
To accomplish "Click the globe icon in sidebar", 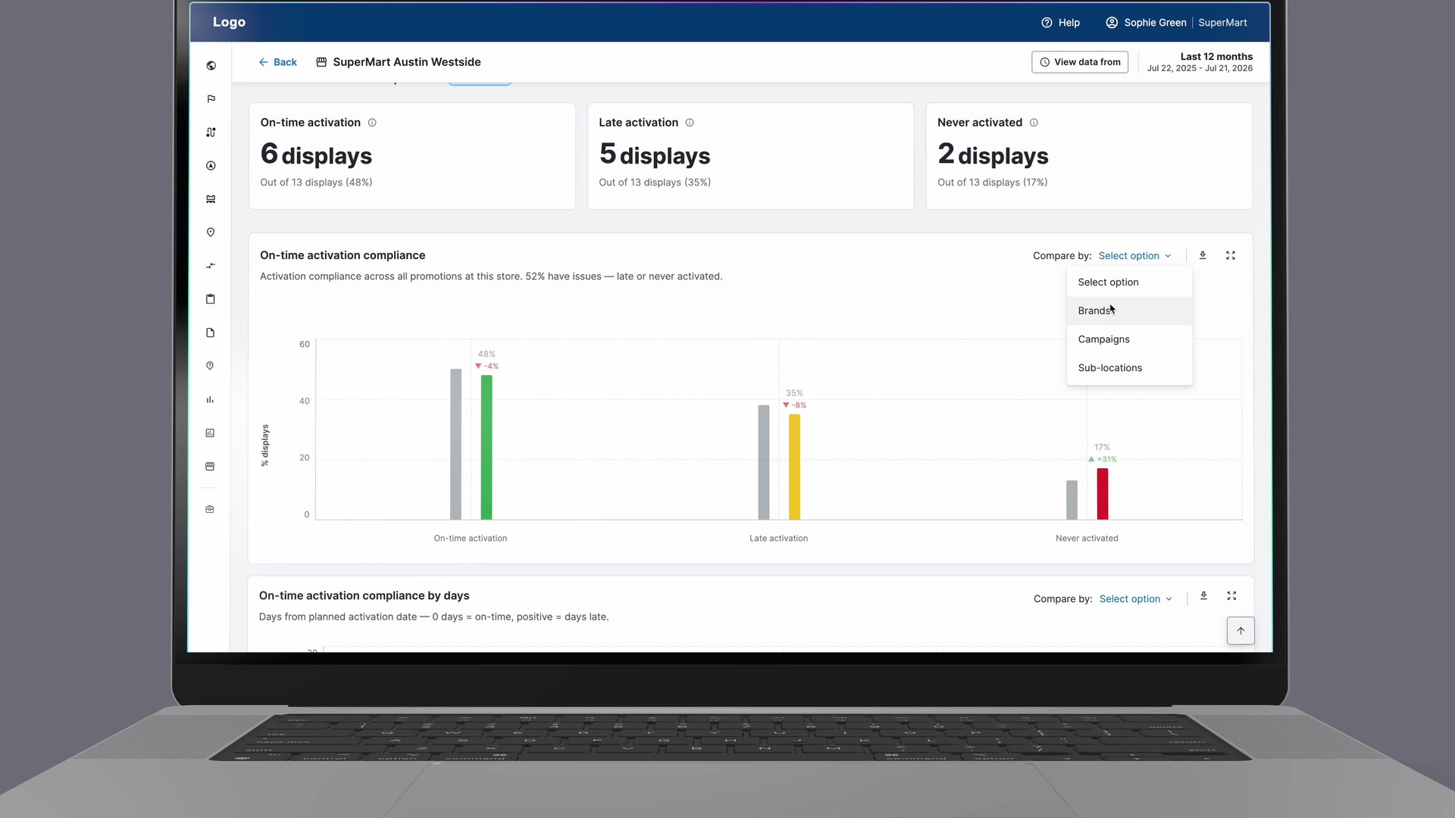I will click(x=211, y=66).
